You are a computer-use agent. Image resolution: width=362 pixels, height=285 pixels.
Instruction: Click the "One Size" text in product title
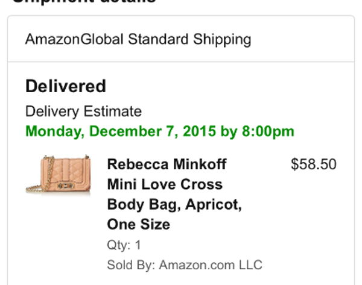[138, 224]
